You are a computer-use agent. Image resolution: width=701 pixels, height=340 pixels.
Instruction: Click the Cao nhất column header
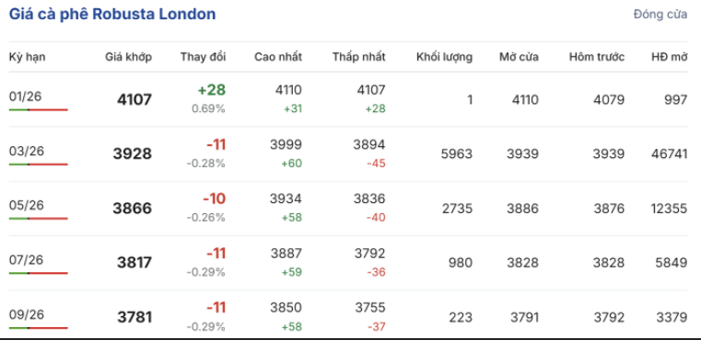click(x=278, y=57)
